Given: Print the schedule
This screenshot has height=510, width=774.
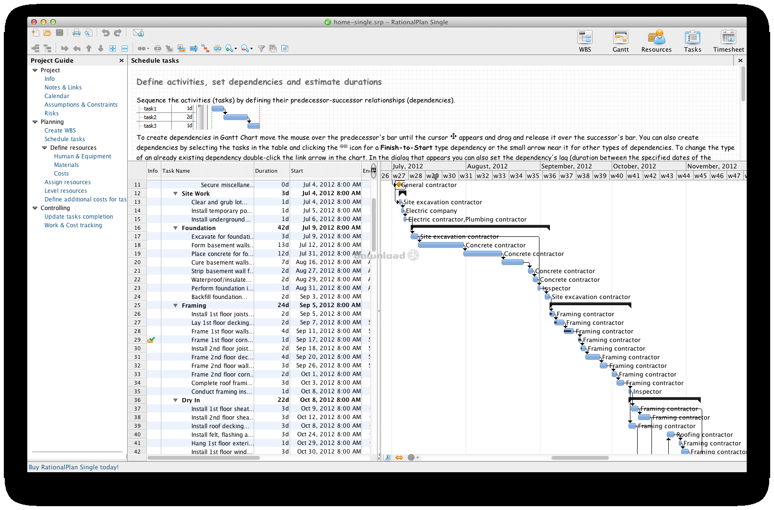Looking at the screenshot, I should (77, 33).
